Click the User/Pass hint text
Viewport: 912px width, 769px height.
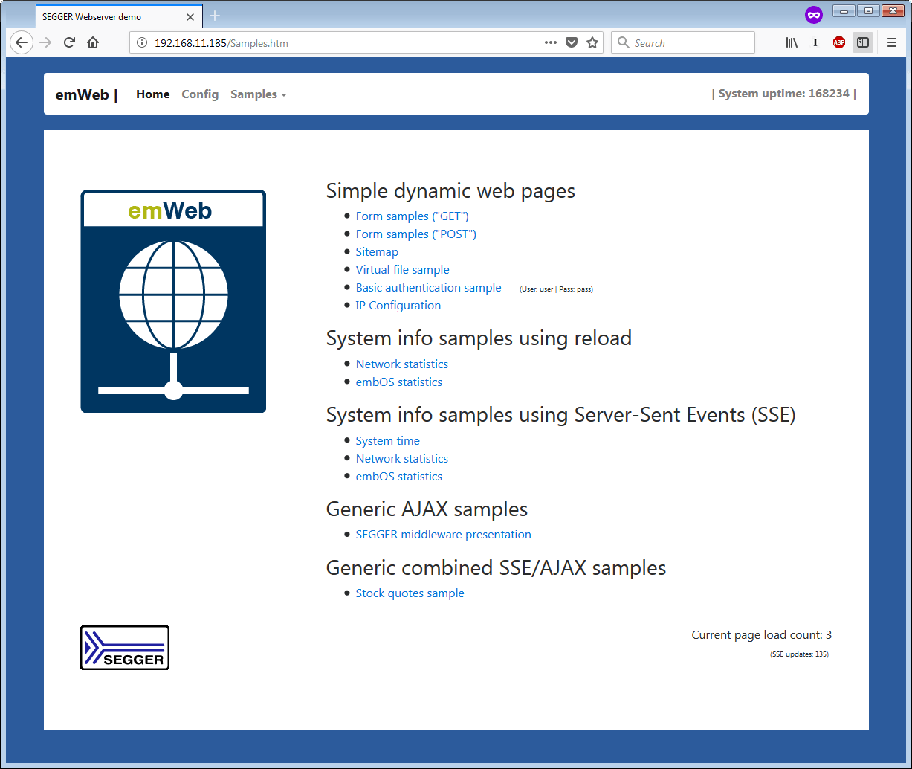(x=556, y=289)
